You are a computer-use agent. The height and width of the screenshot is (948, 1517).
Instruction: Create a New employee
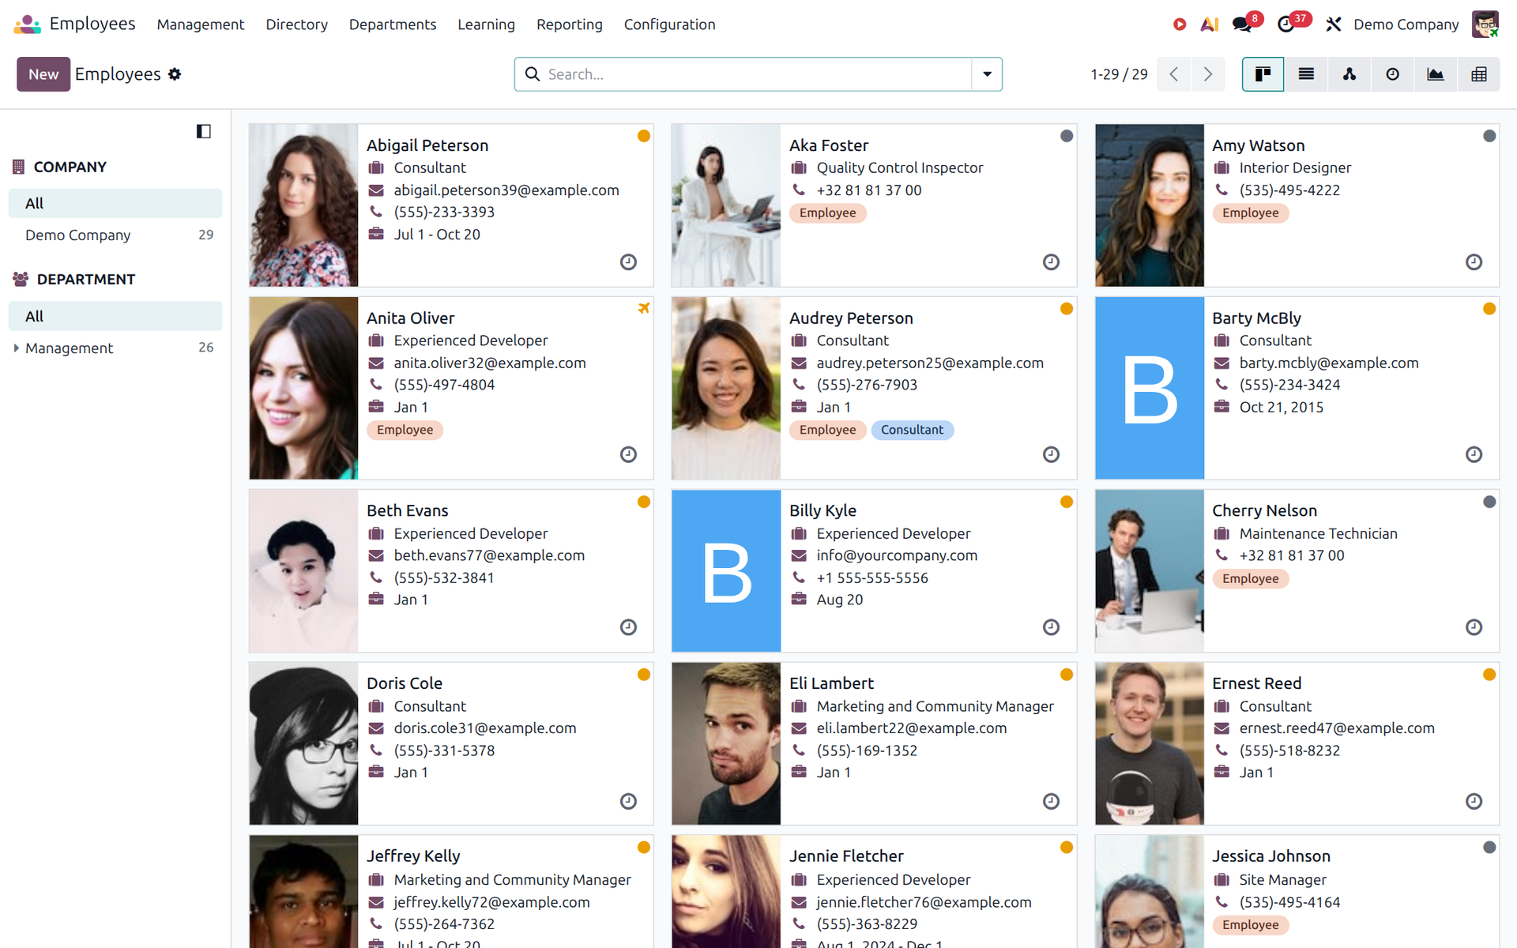click(43, 74)
